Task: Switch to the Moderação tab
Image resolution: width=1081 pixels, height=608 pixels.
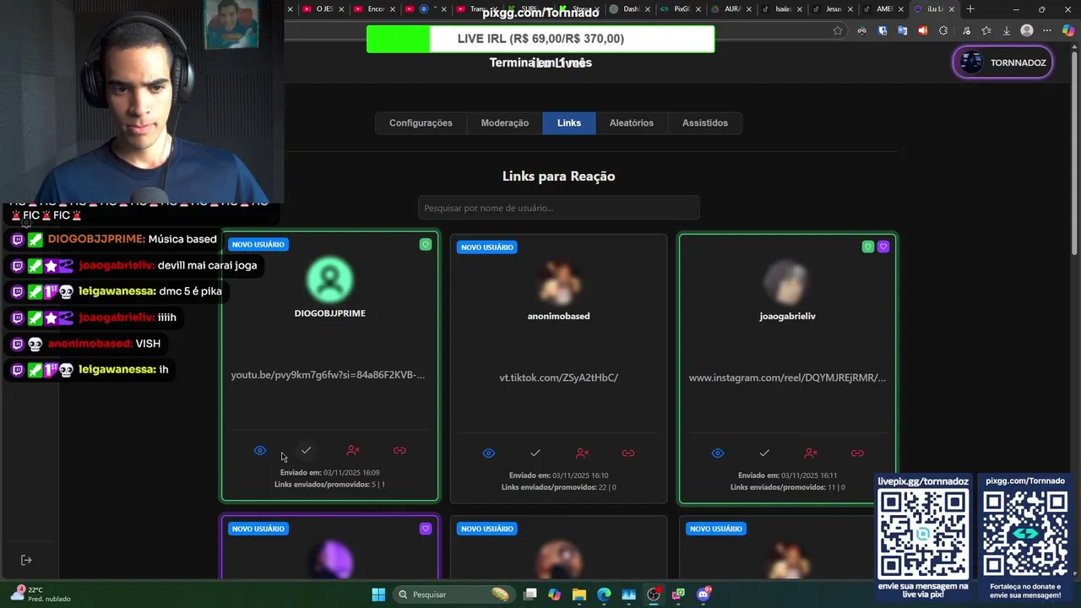Action: (505, 123)
